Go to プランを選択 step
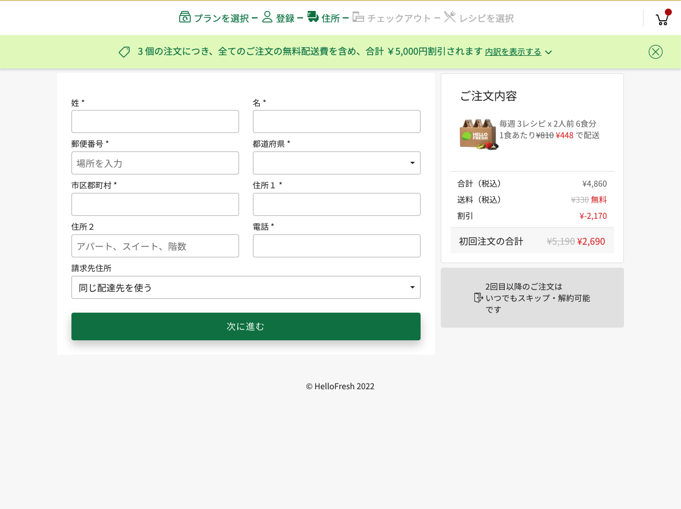The image size is (681, 509). pos(221,18)
